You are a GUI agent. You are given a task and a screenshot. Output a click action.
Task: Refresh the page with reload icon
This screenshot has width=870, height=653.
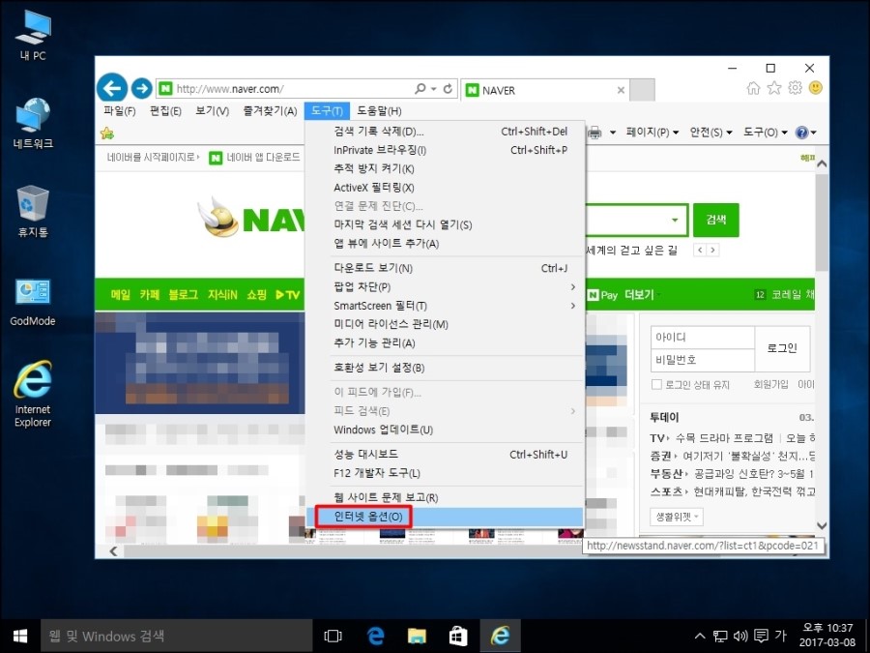(x=448, y=89)
